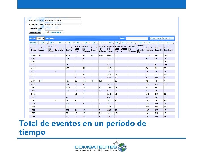Viewport: 204px width, 153px height.
Task: Click row label A105
Action: tap(33, 62)
